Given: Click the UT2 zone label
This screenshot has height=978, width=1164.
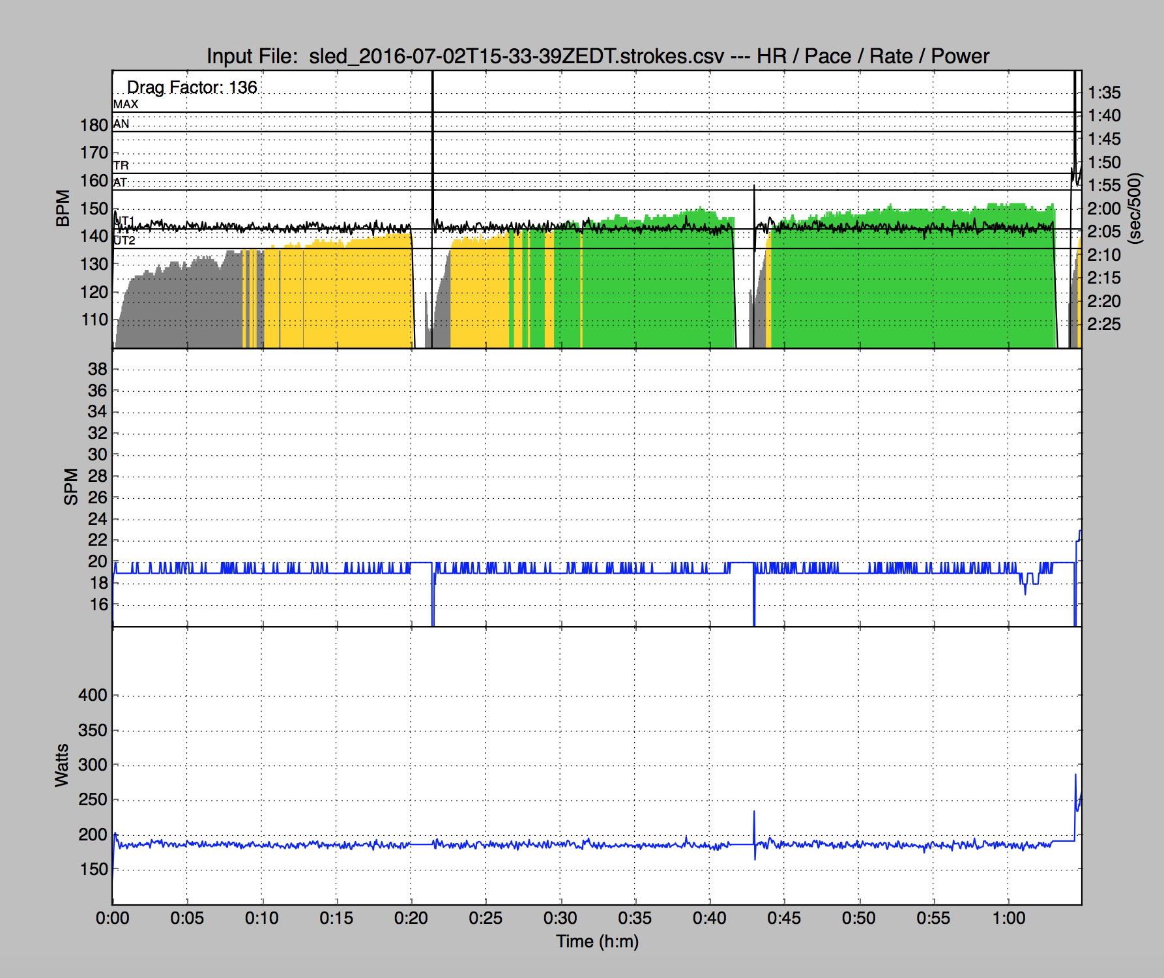Looking at the screenshot, I should click(124, 241).
